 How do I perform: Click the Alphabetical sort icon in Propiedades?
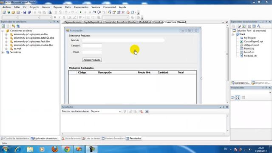pos(238,98)
